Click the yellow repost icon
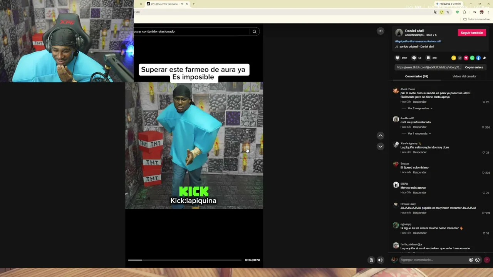The height and width of the screenshot is (277, 493). click(x=454, y=58)
